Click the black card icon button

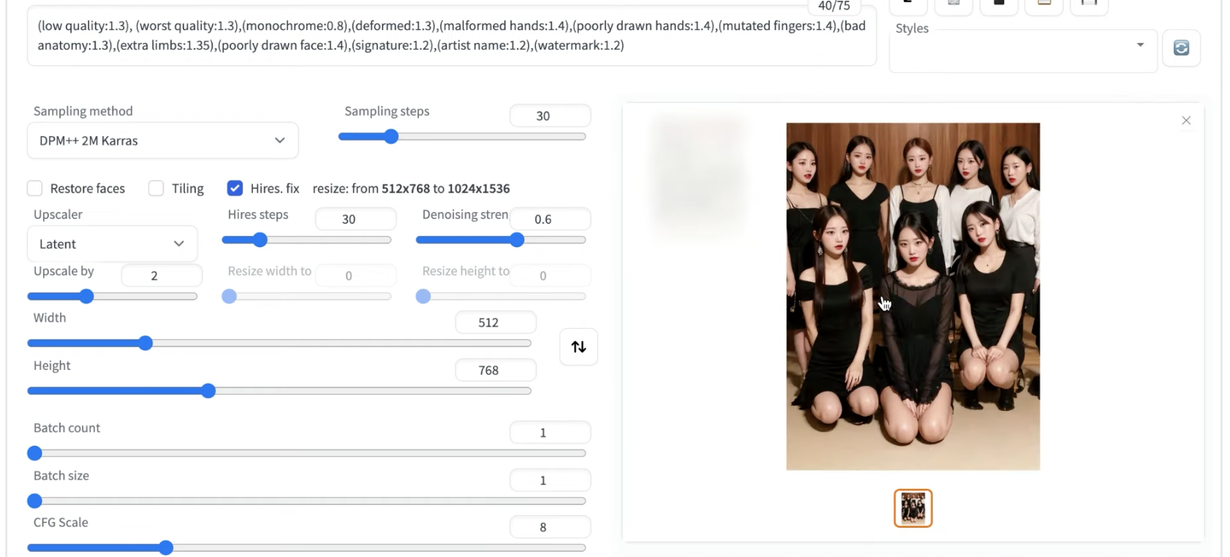pos(999,5)
